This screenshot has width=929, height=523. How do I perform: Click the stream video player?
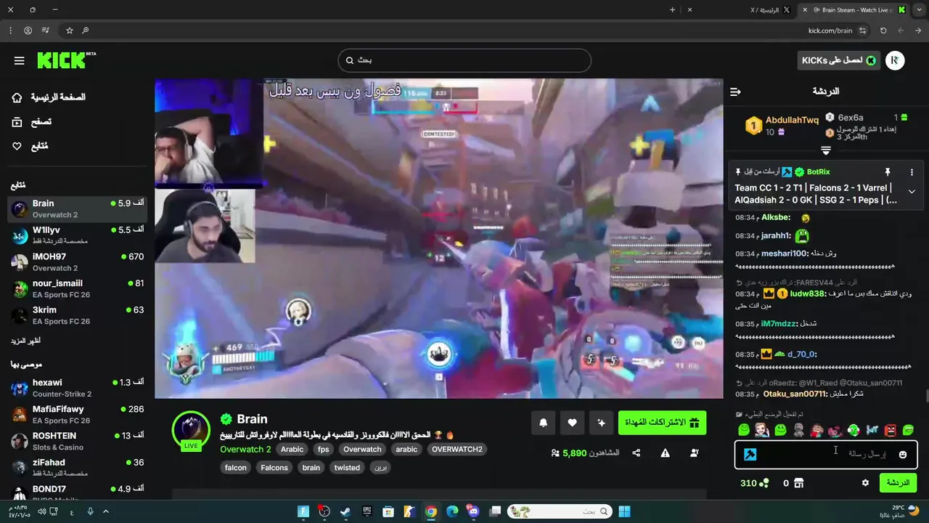pyautogui.click(x=439, y=238)
